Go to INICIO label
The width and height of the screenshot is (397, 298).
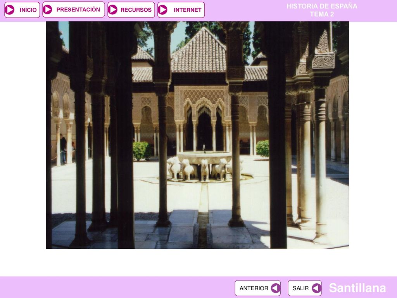(28, 10)
